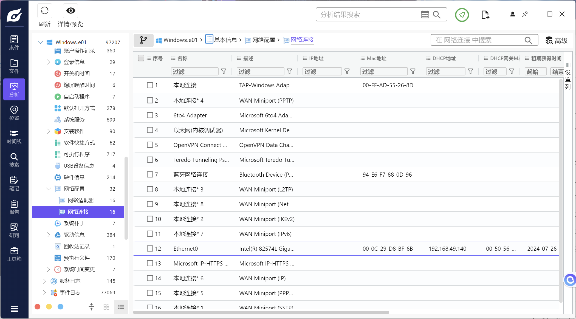576x319 pixels.
Task: Check the box for row 12 Ethernet0
Action: tap(150, 249)
